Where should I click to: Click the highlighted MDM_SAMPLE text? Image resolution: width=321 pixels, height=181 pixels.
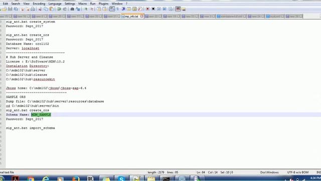(x=41, y=115)
